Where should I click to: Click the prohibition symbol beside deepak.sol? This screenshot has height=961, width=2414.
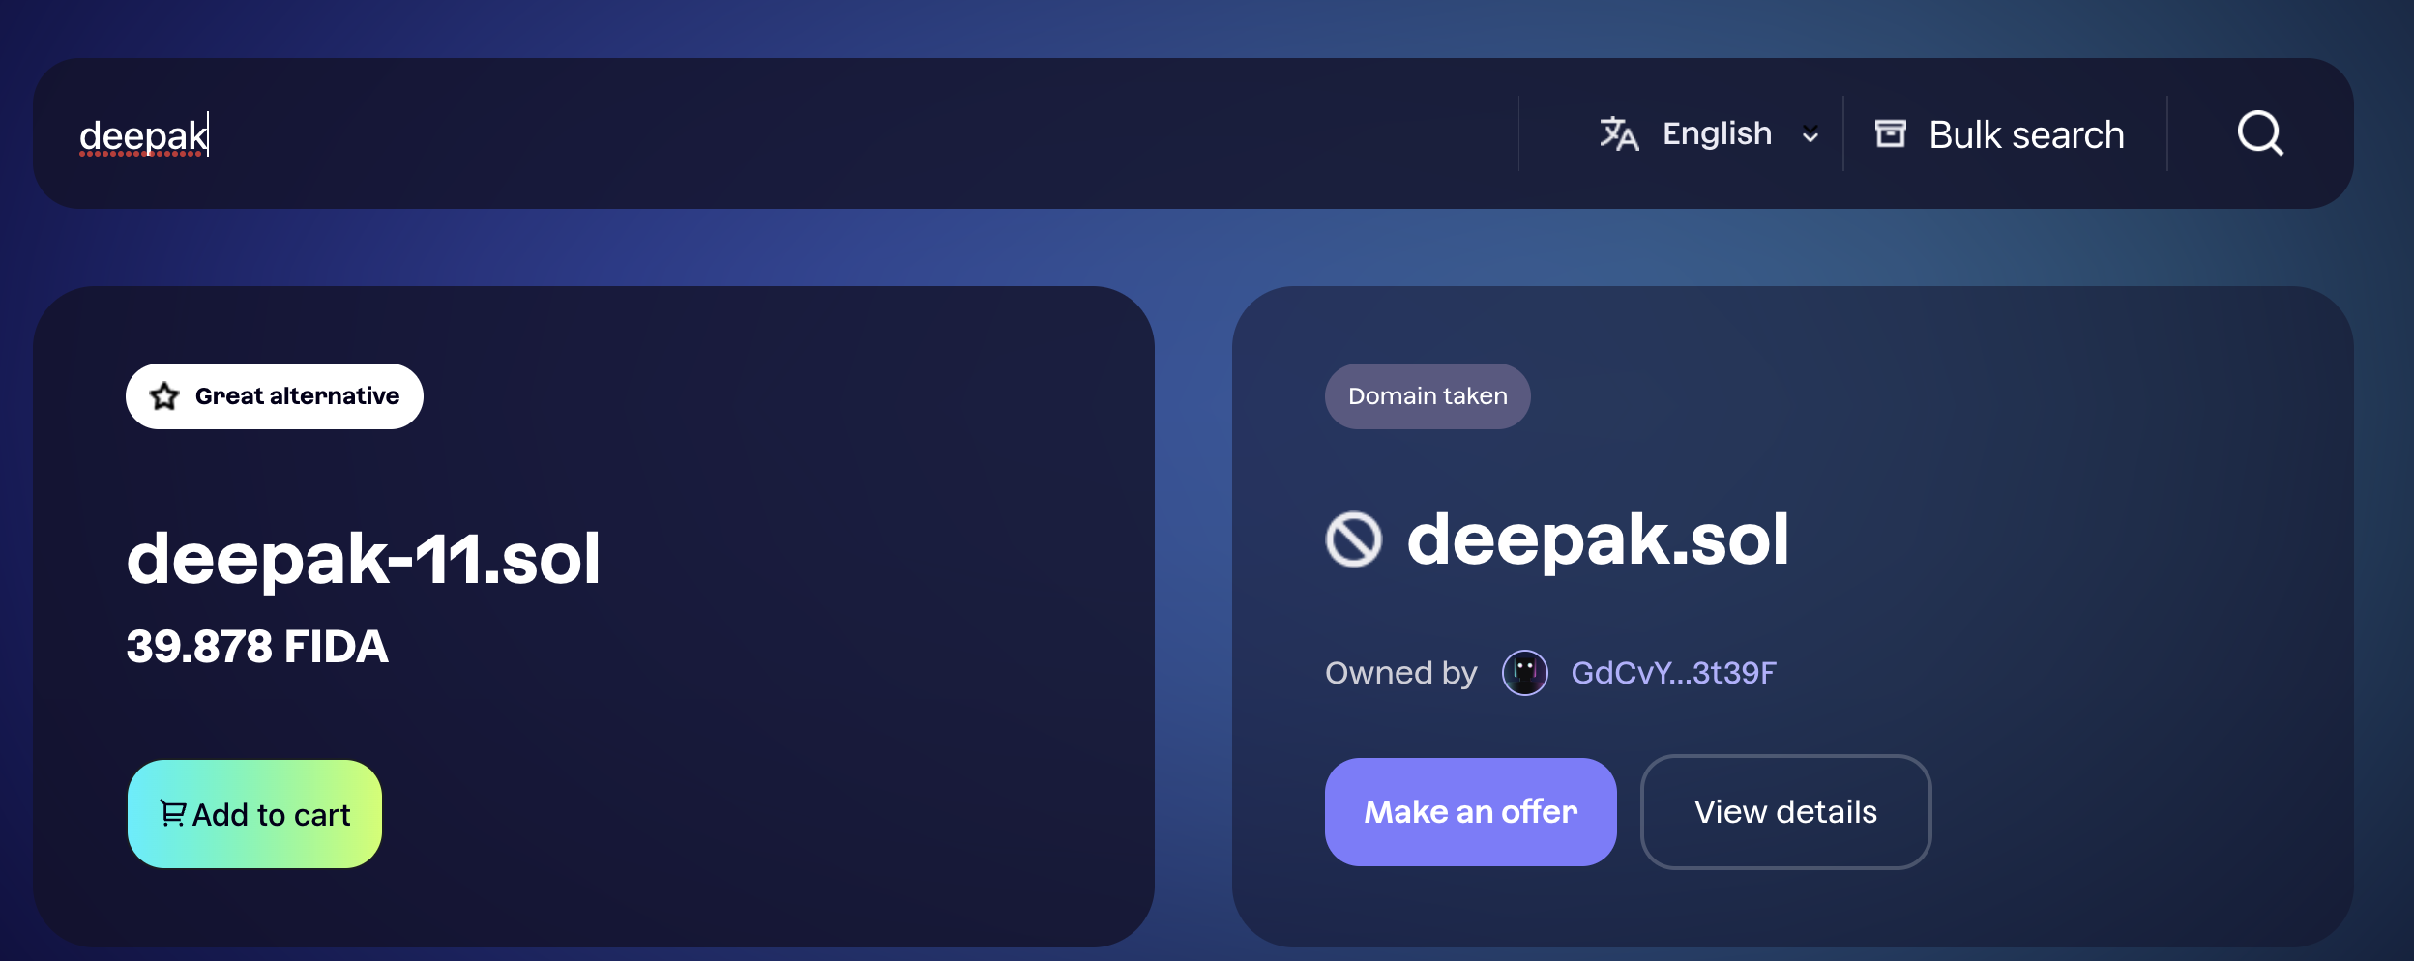(1356, 539)
